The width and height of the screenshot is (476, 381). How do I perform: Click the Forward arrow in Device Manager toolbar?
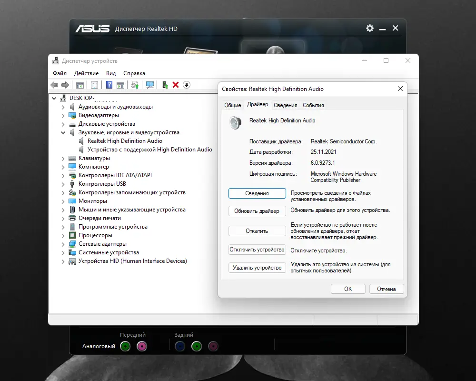pos(65,85)
